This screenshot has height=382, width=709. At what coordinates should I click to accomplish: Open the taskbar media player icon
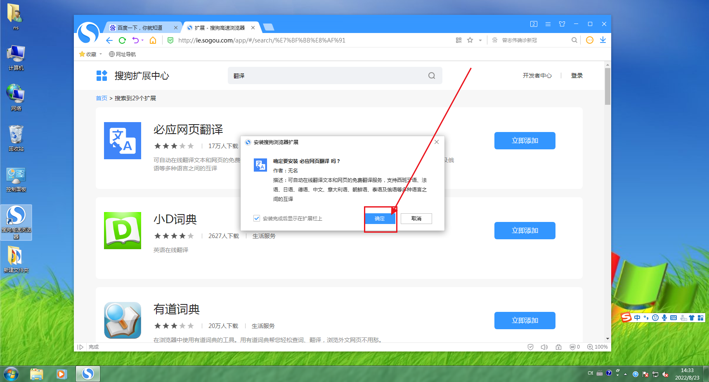pyautogui.click(x=62, y=374)
